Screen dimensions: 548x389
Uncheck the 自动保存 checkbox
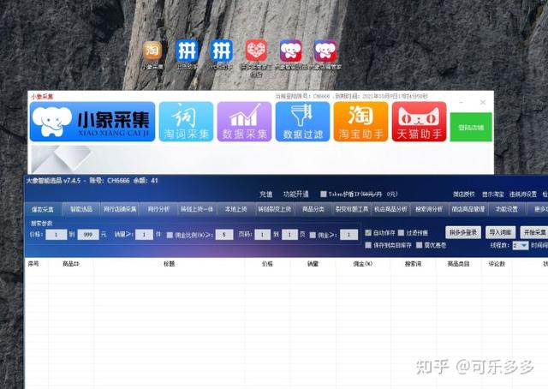368,233
